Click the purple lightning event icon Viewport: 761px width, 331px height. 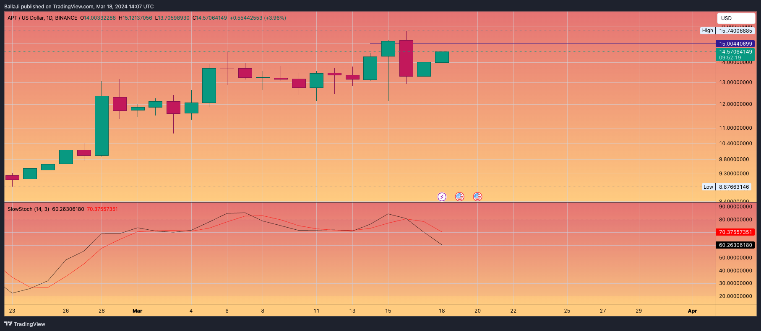pyautogui.click(x=442, y=197)
